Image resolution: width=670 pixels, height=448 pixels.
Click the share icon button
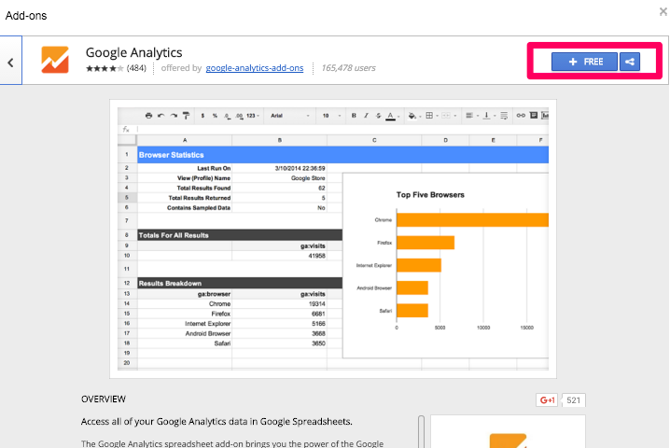pyautogui.click(x=631, y=62)
